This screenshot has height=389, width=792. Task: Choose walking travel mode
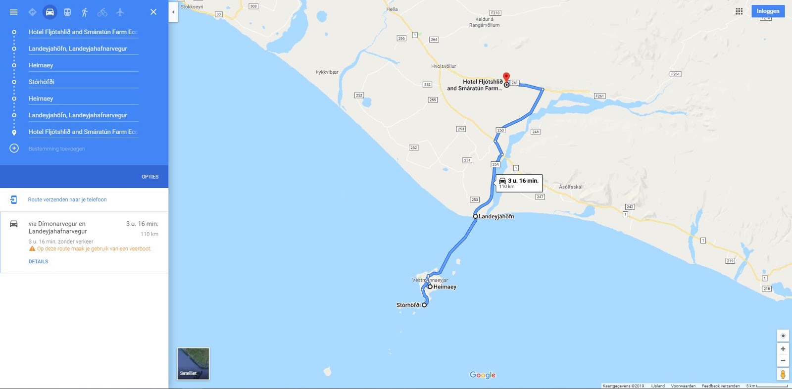pos(85,12)
